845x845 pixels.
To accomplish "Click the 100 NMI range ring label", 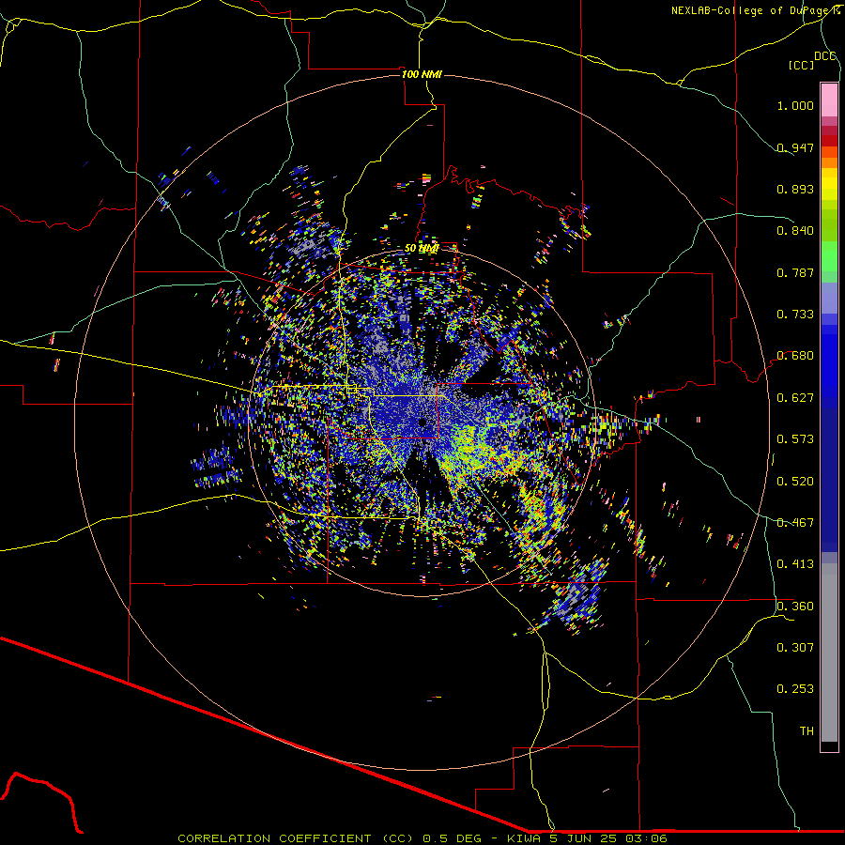I will 422,74.
